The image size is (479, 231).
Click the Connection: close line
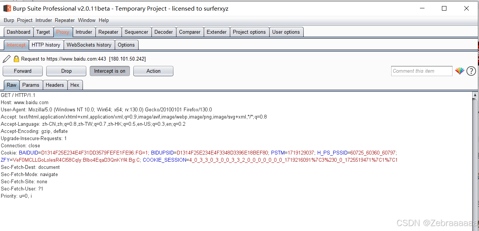[20, 145]
